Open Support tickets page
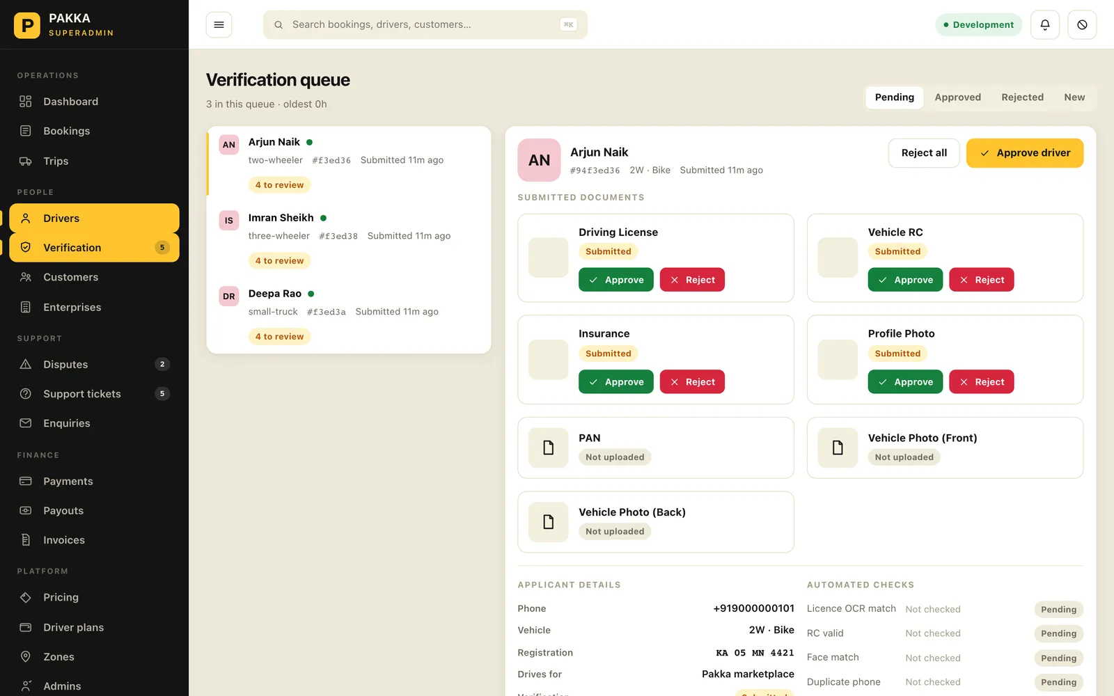This screenshot has height=696, width=1114. (94, 394)
